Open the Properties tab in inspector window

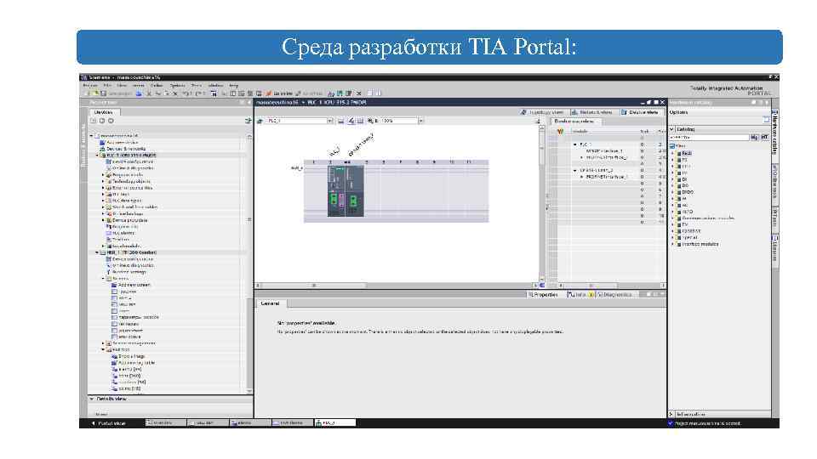543,295
